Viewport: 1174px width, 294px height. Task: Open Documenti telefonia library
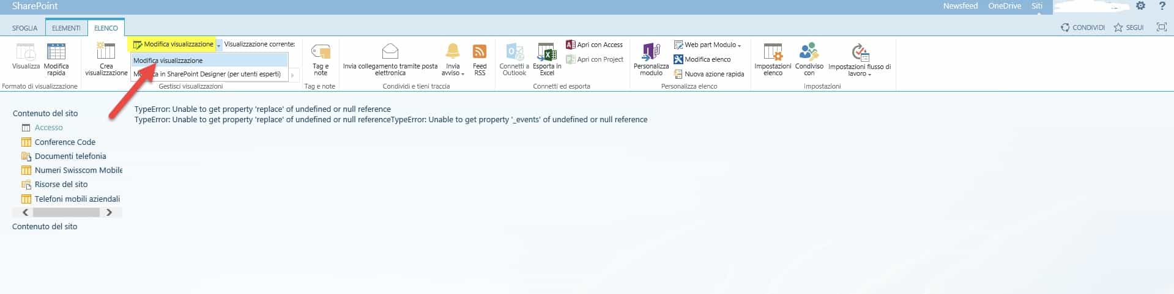(70, 156)
